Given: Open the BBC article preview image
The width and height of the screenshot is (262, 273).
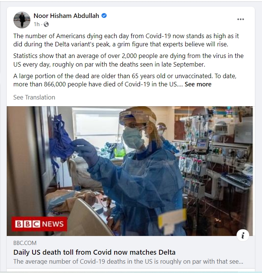Looking at the screenshot, I should 130,171.
